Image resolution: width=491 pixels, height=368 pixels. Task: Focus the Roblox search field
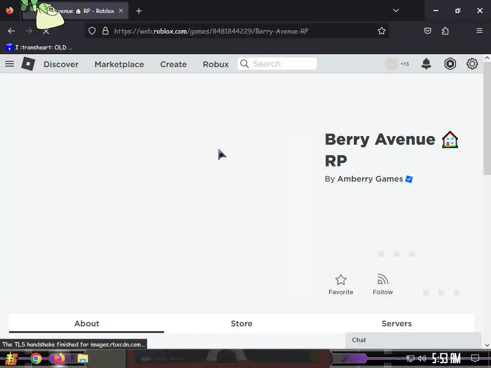[277, 64]
